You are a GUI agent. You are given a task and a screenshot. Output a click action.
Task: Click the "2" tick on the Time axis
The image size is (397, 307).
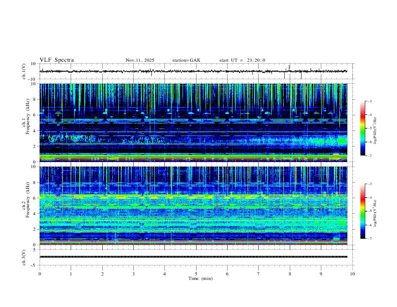[102, 274]
